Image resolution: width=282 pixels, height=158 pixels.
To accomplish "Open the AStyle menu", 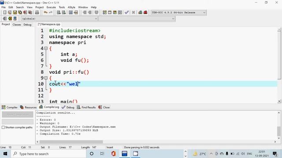I will pyautogui.click(x=71, y=7).
